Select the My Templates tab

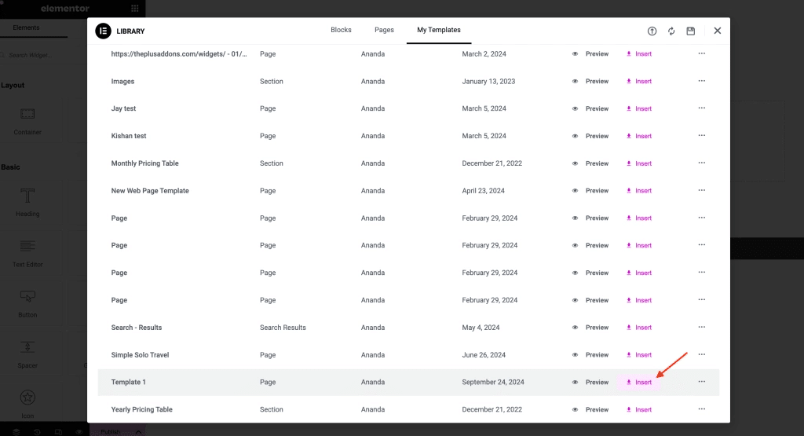(x=439, y=30)
